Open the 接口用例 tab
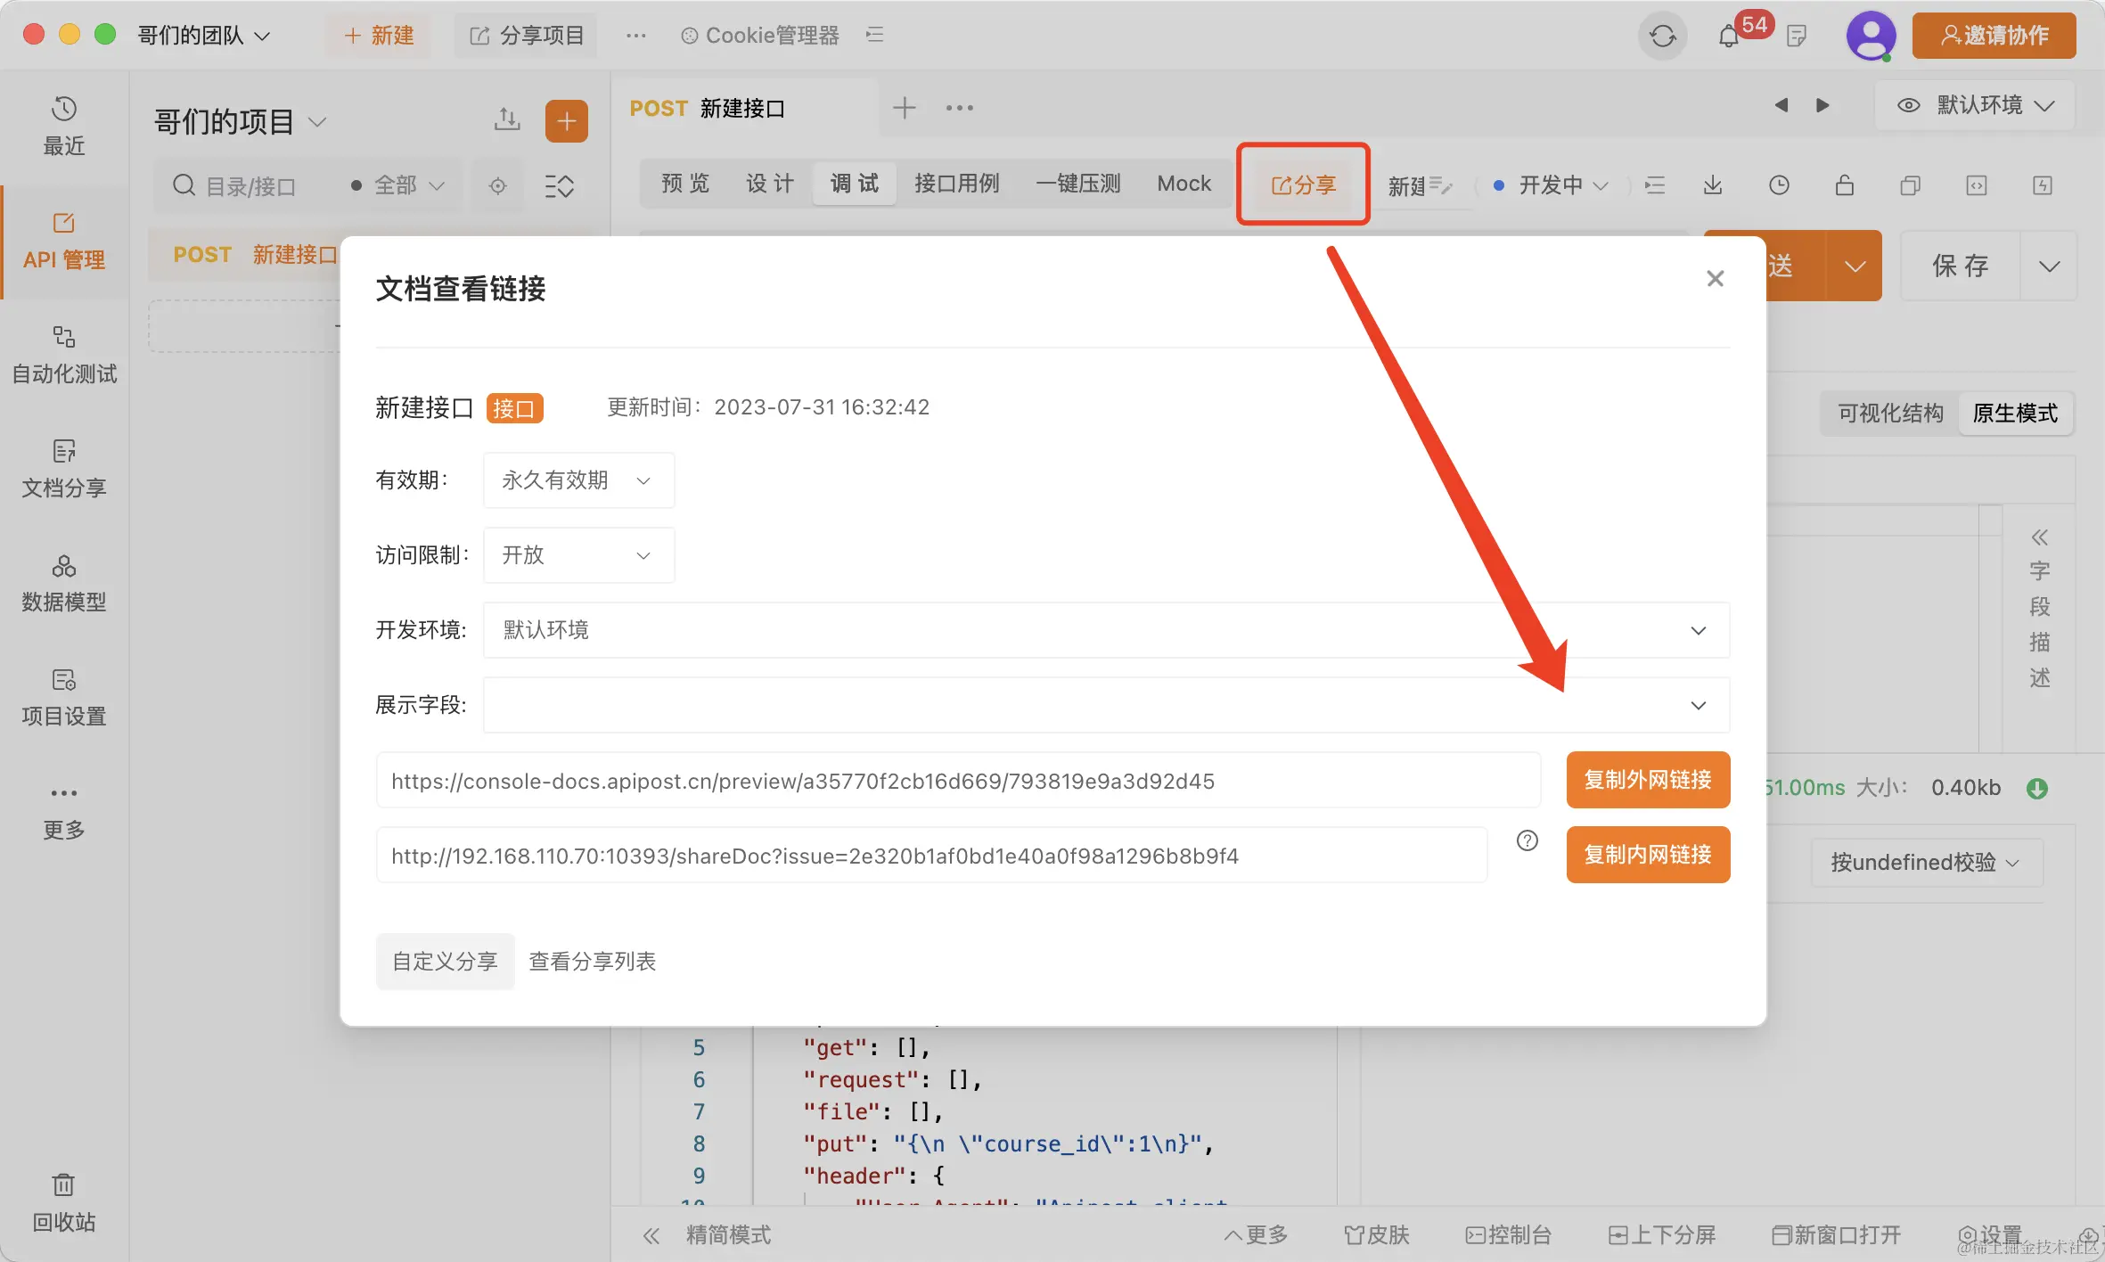 (x=956, y=184)
